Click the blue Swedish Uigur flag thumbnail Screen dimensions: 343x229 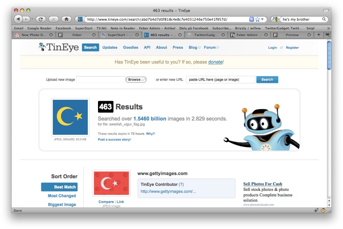(70, 117)
